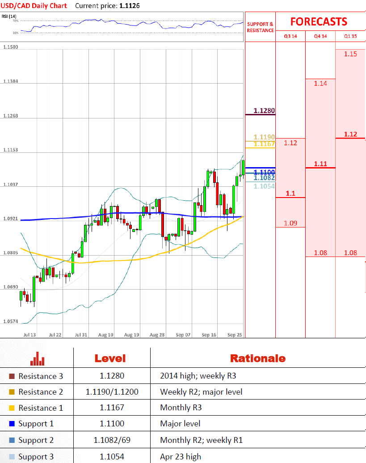Click the 1.15 forecast in Q1 15 column
Viewport: 366px width, 463px height.
click(x=350, y=54)
